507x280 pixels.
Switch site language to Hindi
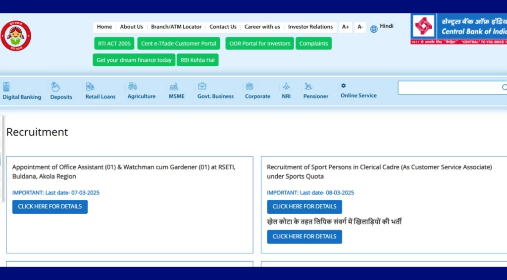[x=387, y=26]
